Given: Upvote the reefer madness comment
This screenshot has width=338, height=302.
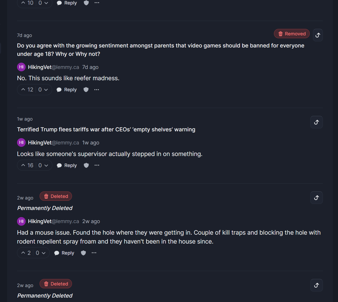Looking at the screenshot, I should 27,90.
